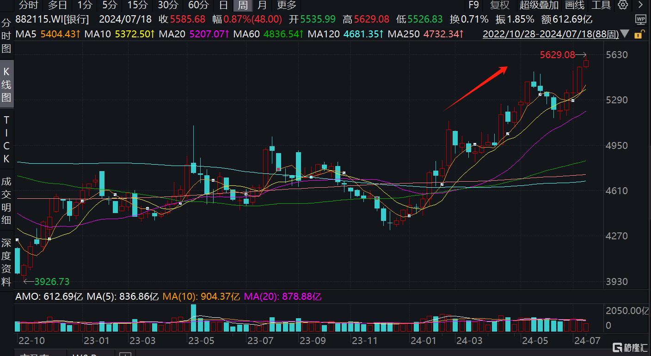Screen dimensions: 651x356
Task: Click the AMO: 612.69亿 volume label
Action: click(x=49, y=297)
